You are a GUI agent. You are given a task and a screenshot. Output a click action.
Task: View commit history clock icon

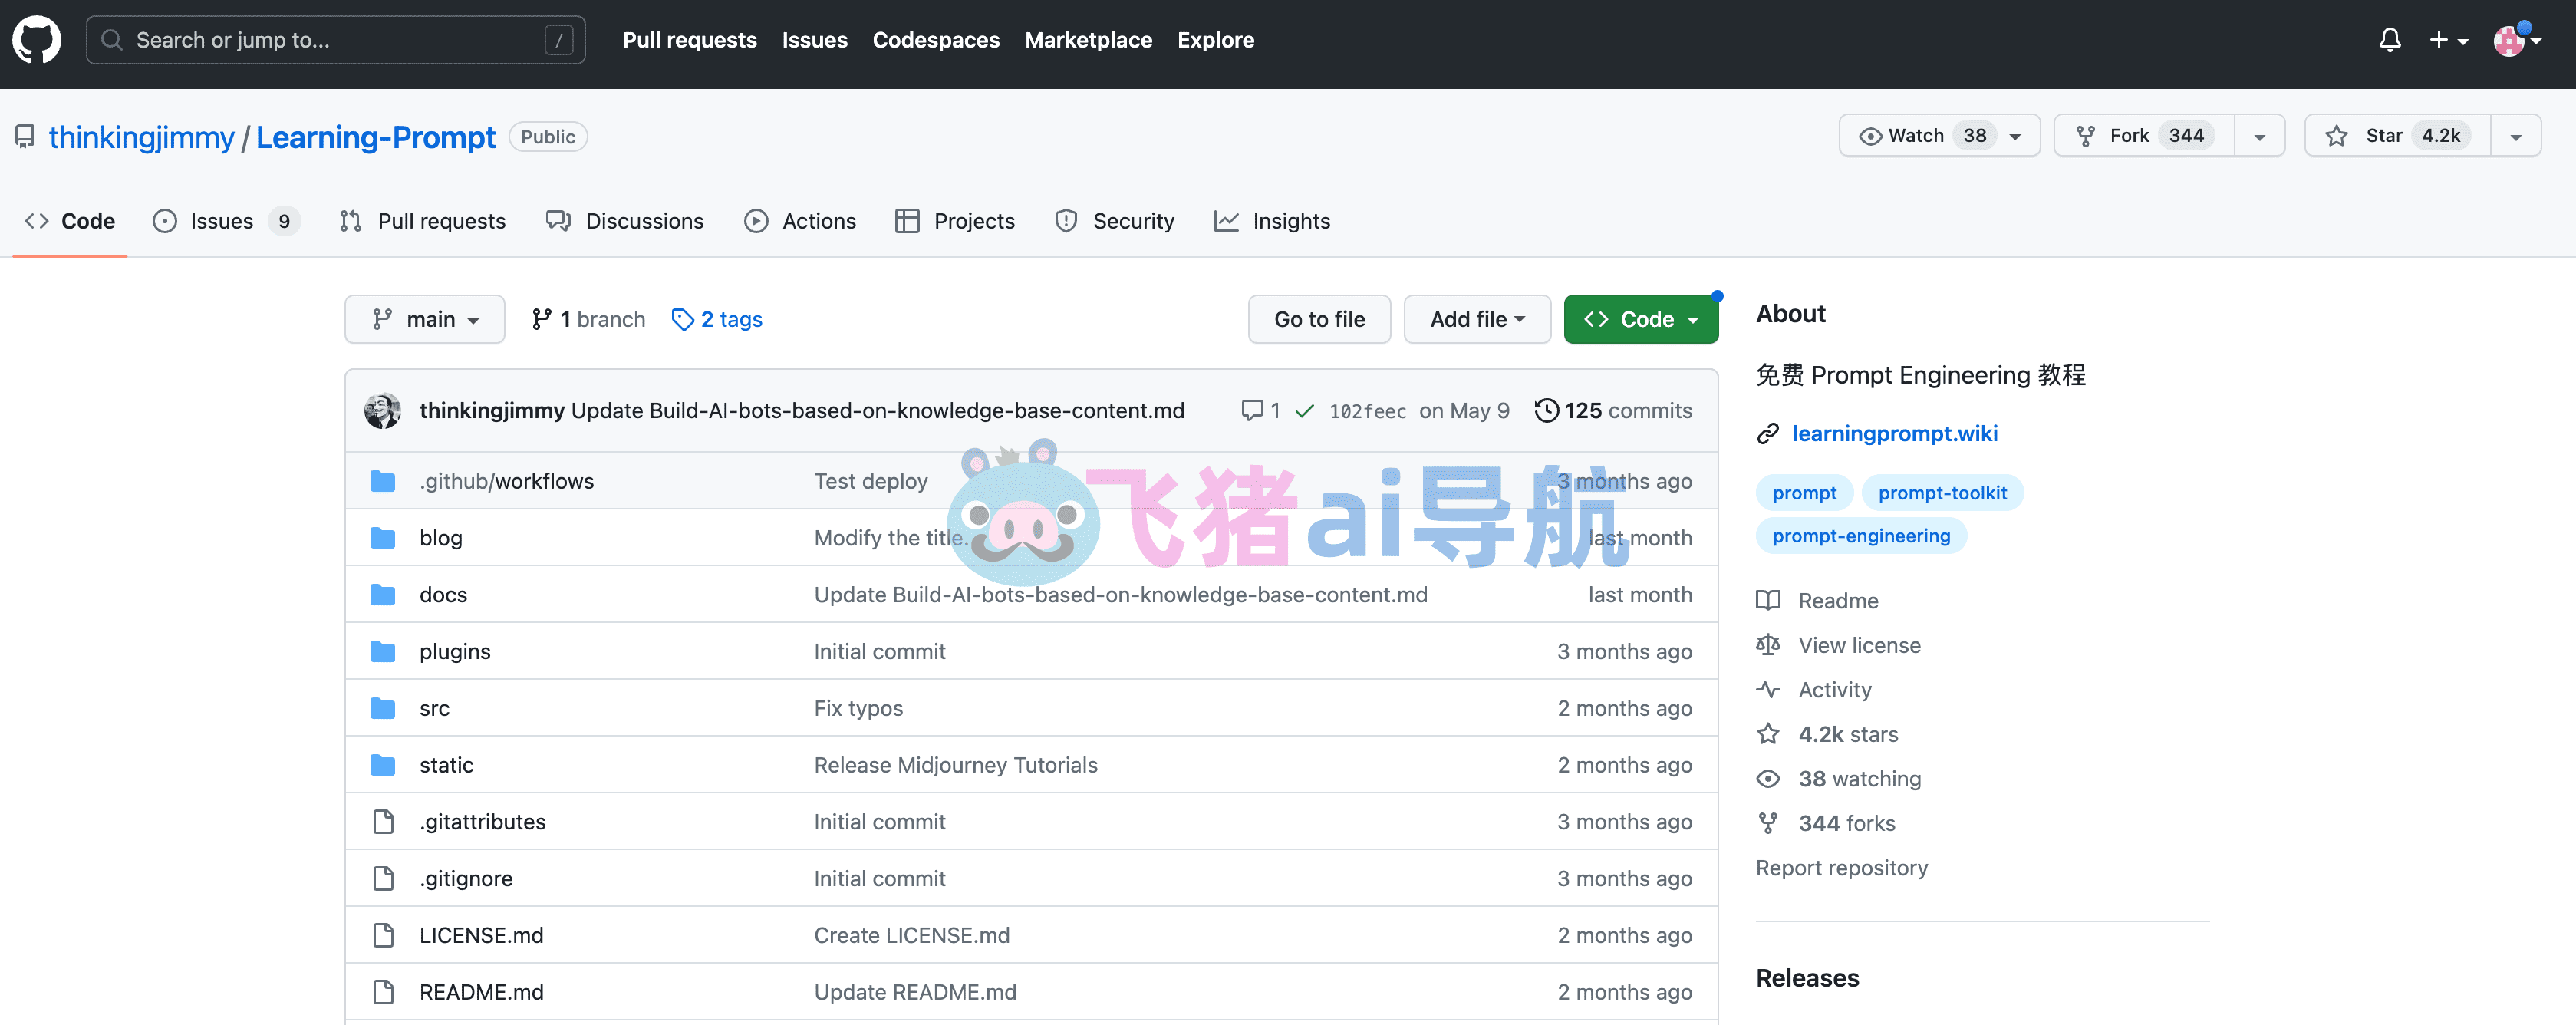tap(1546, 410)
